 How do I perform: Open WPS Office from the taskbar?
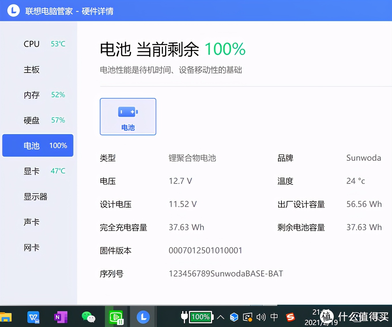33,317
